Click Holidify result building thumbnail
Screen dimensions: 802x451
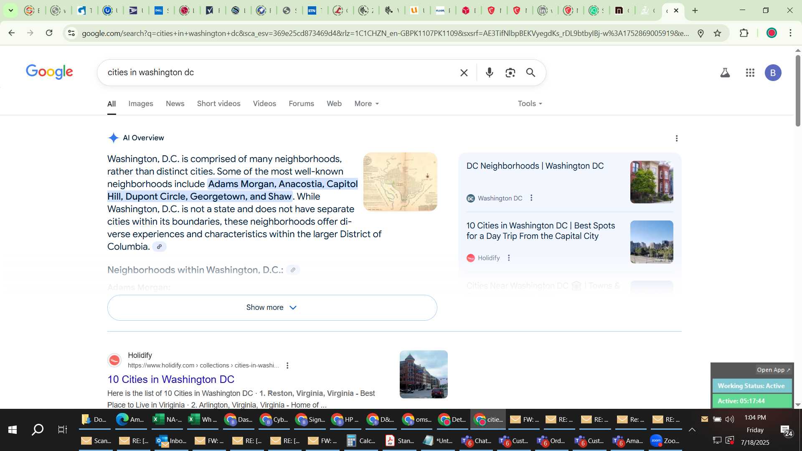(x=424, y=374)
